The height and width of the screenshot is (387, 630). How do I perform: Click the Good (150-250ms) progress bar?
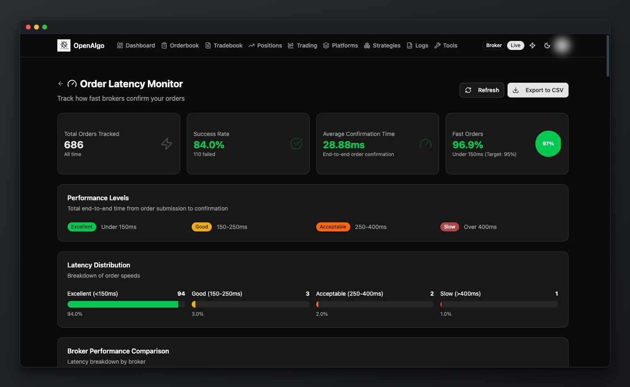pyautogui.click(x=251, y=304)
